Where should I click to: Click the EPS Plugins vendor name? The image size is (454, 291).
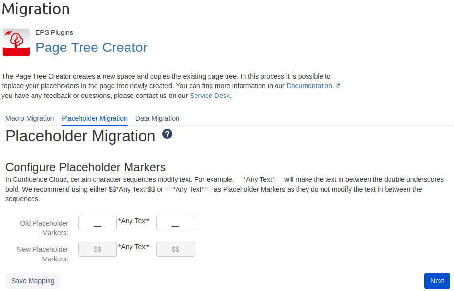pos(54,32)
